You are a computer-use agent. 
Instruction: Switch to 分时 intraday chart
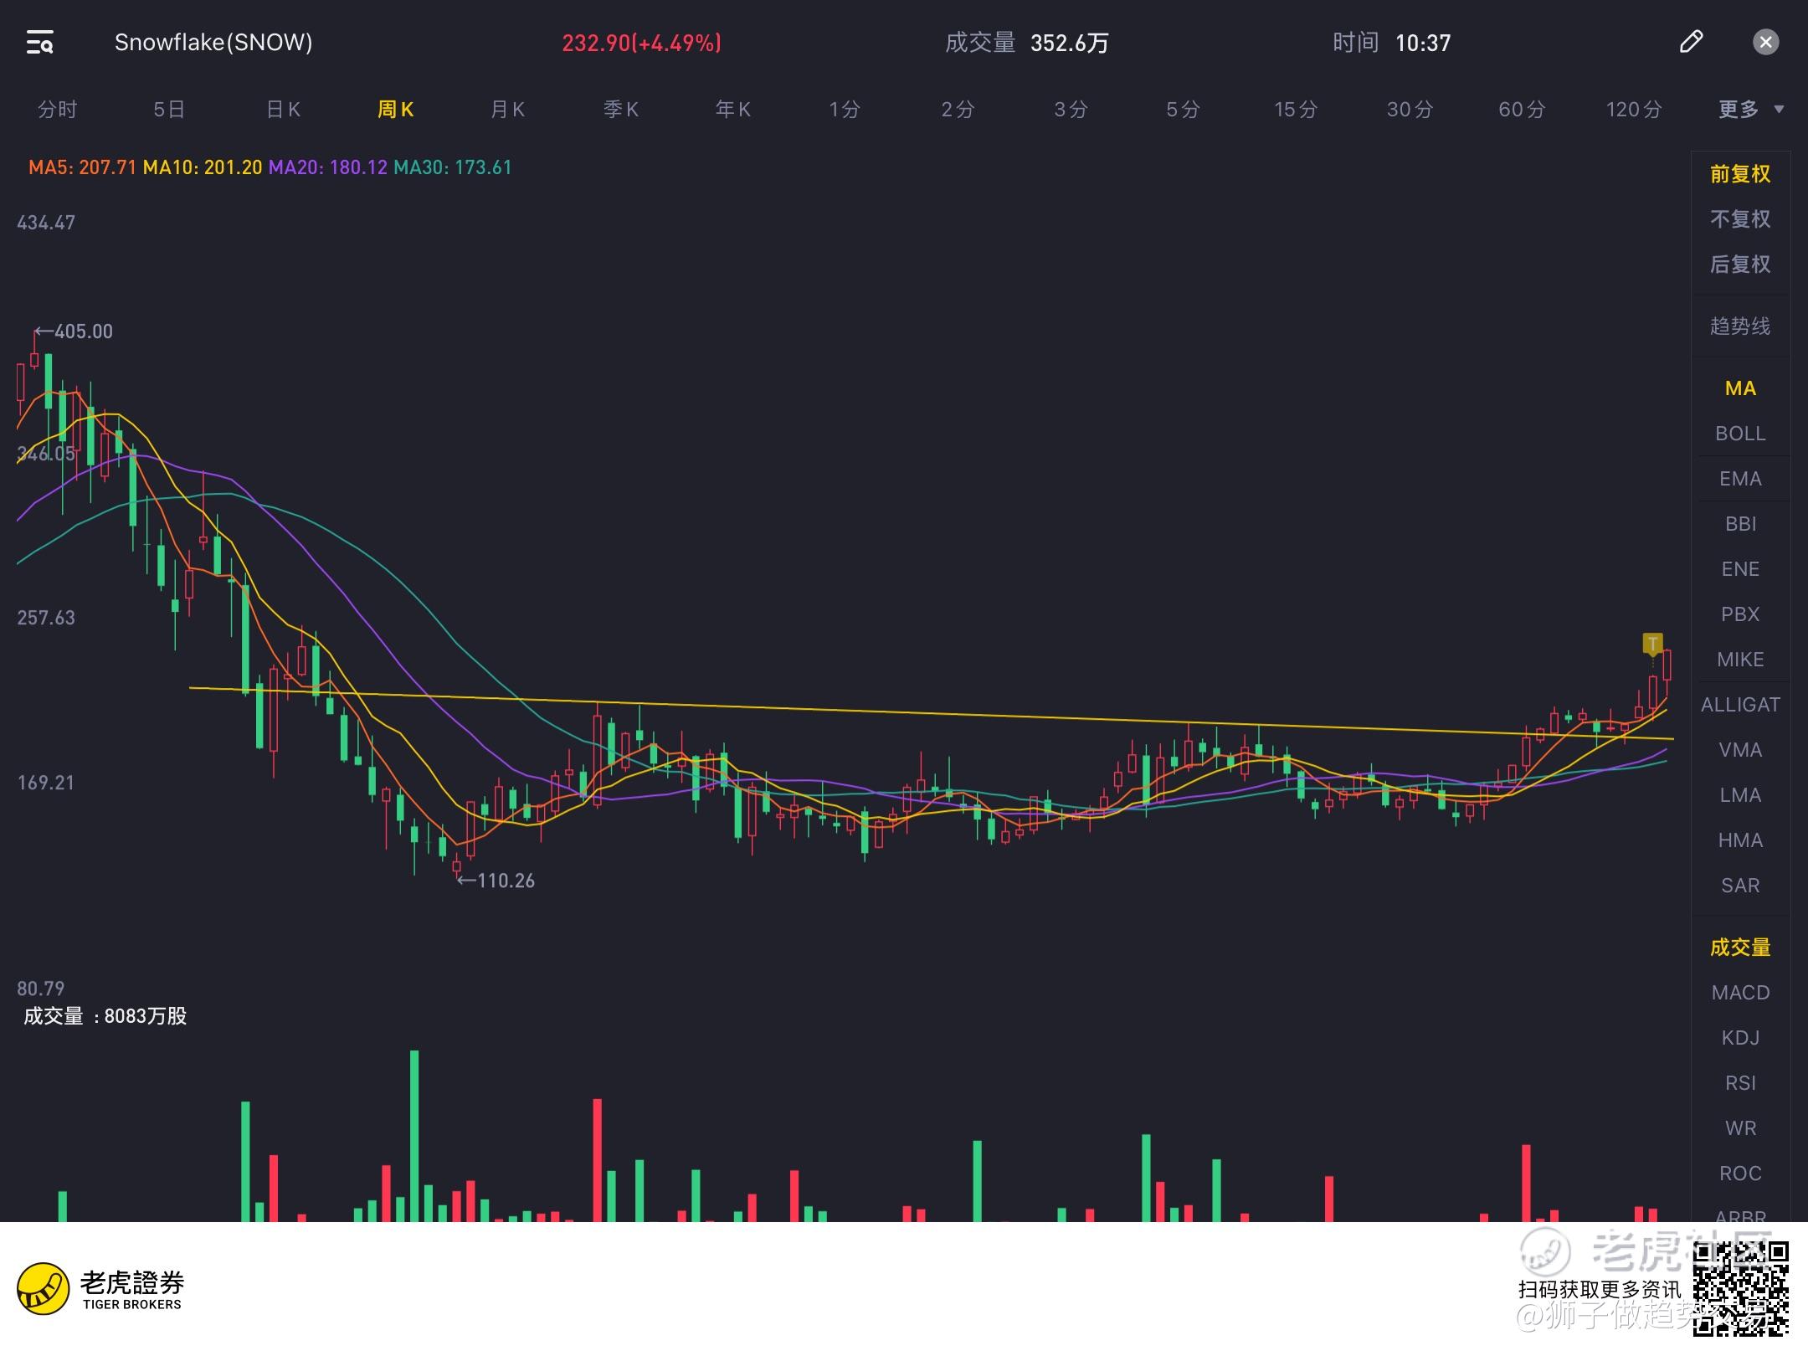pos(57,110)
